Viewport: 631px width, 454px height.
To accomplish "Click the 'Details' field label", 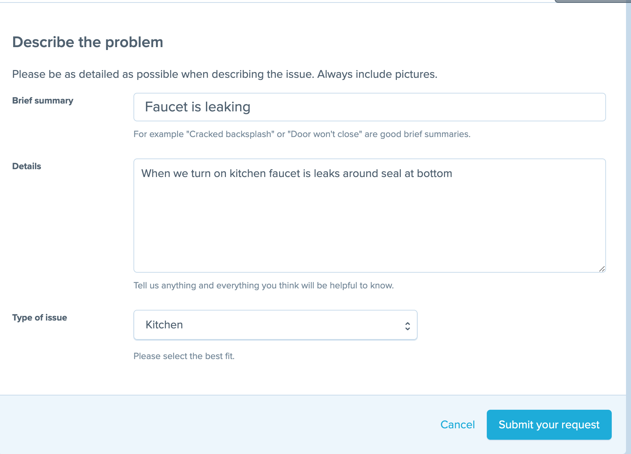I will (27, 166).
